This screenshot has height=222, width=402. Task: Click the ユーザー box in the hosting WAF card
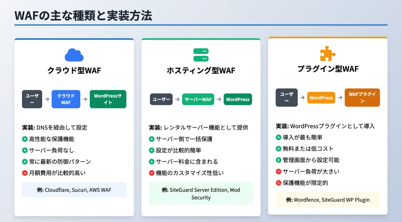(x=161, y=99)
